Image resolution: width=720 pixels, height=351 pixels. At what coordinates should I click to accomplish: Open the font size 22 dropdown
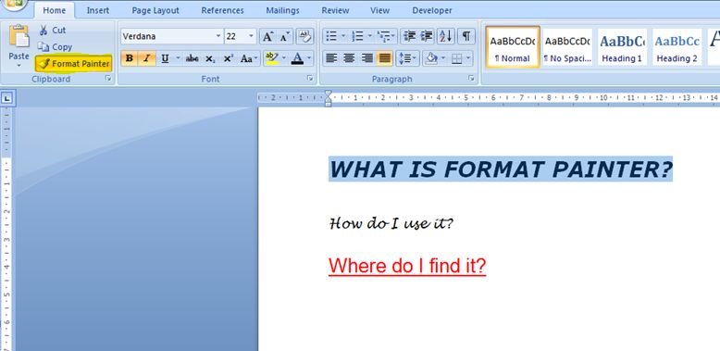pos(251,36)
